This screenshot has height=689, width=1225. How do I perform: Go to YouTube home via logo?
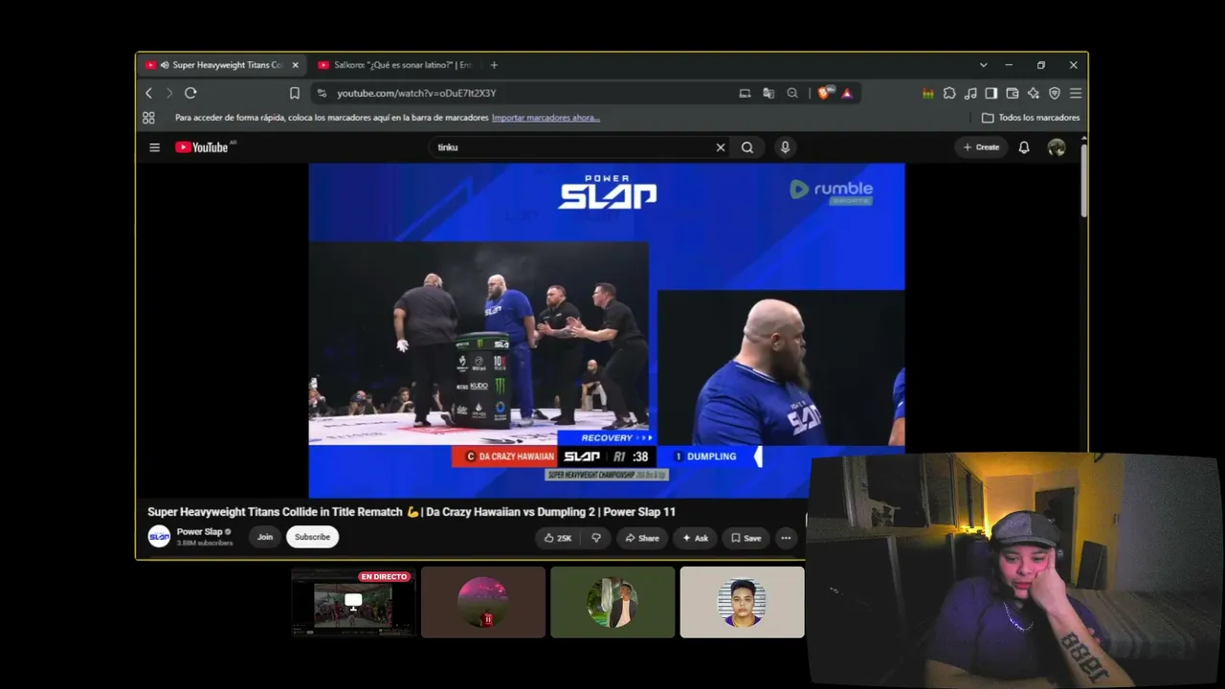[x=202, y=147]
